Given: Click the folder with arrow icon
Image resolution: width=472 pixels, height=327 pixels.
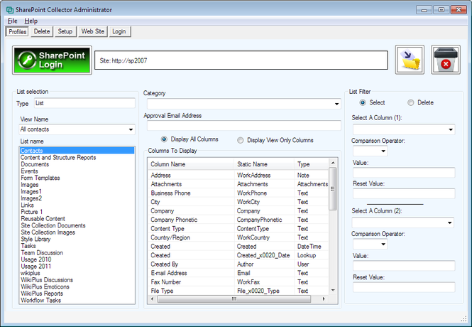Looking at the screenshot, I should click(410, 60).
